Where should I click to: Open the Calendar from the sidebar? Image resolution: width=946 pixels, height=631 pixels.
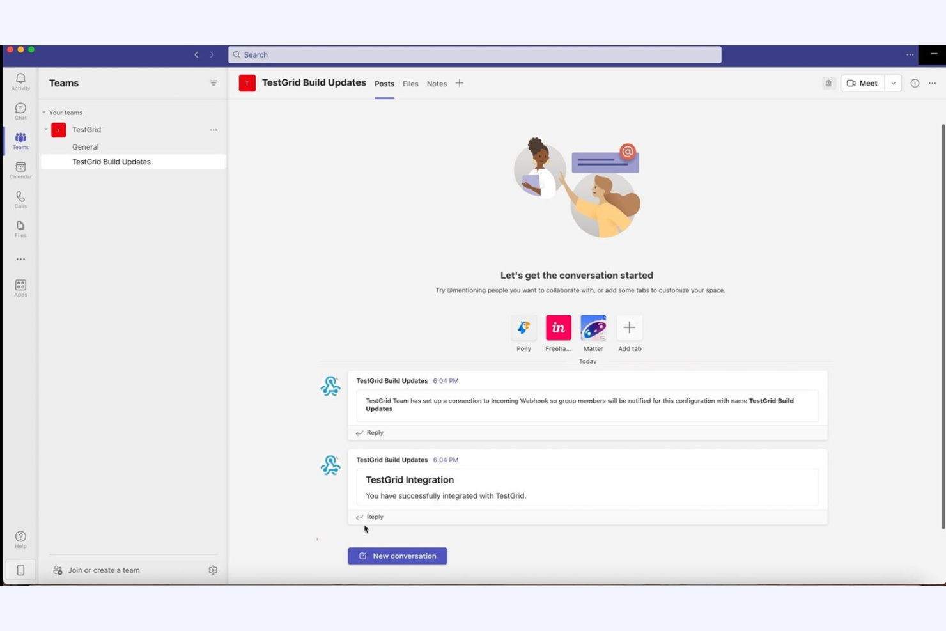click(x=20, y=169)
